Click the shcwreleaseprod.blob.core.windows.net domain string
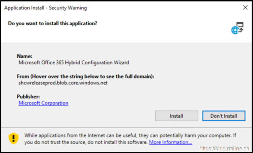This screenshot has height=153, width=253. (63, 83)
